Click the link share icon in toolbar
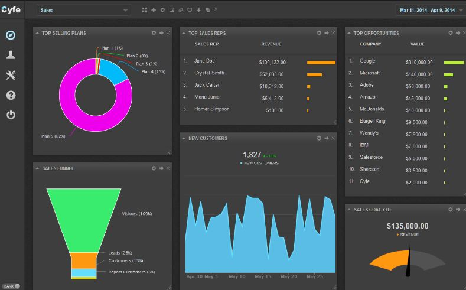This screenshot has width=466, height=290. tap(181, 10)
